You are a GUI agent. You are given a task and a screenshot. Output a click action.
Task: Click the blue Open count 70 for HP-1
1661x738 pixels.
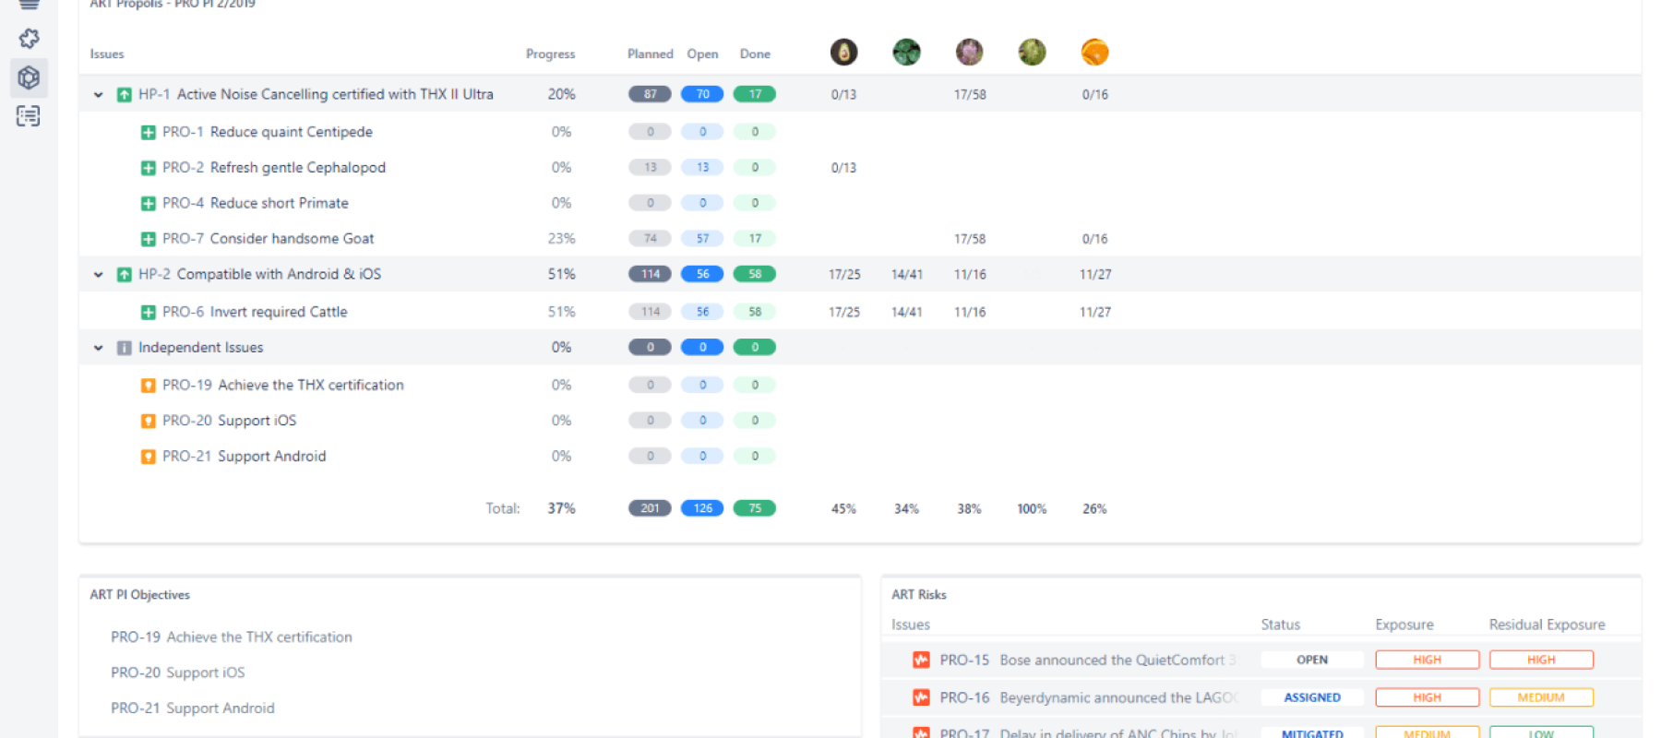point(702,94)
